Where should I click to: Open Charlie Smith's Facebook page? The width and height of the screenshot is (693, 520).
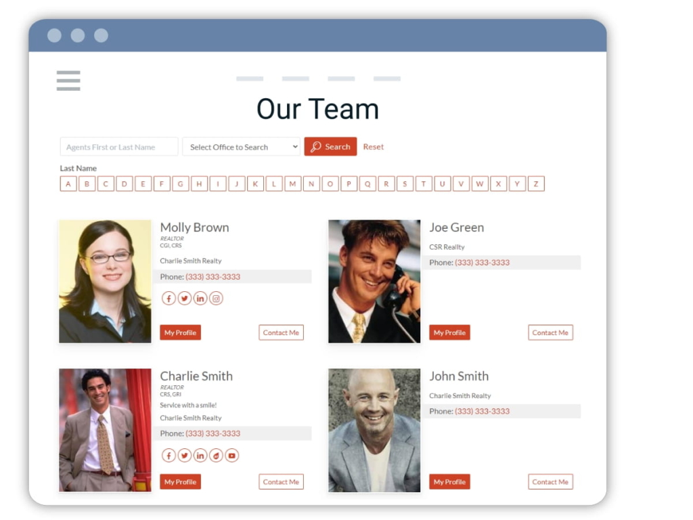coord(169,456)
